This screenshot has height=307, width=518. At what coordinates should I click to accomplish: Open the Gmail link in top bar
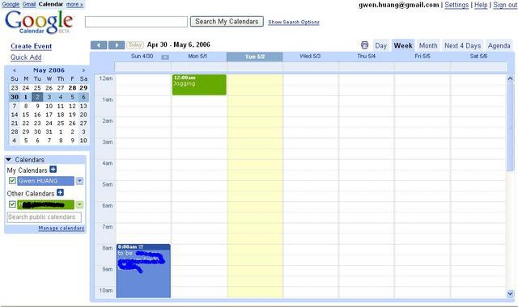click(x=29, y=4)
